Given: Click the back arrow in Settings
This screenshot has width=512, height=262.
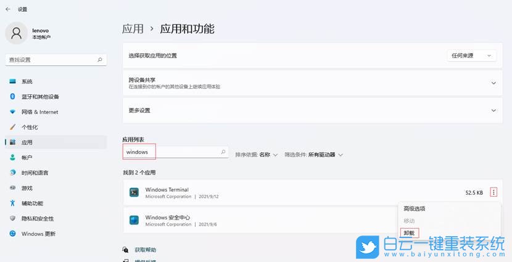Looking at the screenshot, I should 8,9.
